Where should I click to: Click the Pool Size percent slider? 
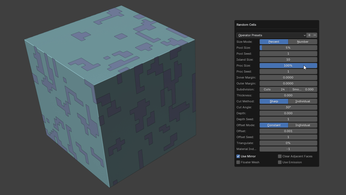point(288,48)
